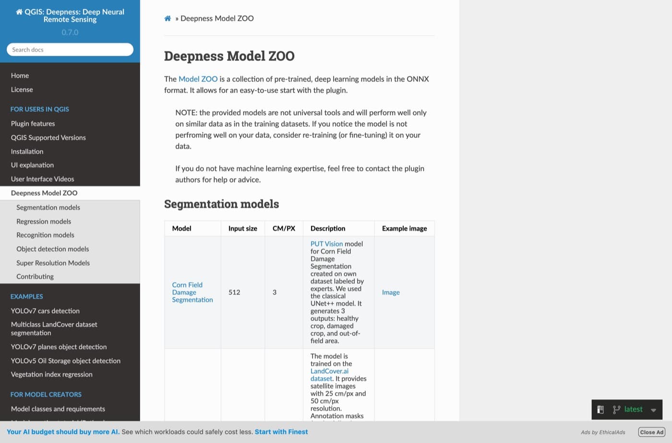Open the Model ZOO link in the intro text
The height and width of the screenshot is (443, 672).
198,79
